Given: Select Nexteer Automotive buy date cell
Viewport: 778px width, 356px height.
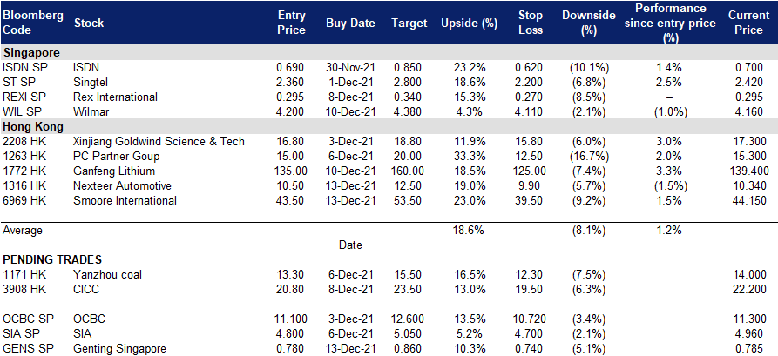Looking at the screenshot, I should pyautogui.click(x=350, y=186).
